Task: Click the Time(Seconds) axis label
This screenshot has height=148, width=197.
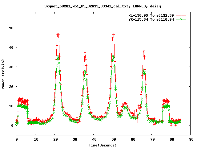Action: point(103,145)
